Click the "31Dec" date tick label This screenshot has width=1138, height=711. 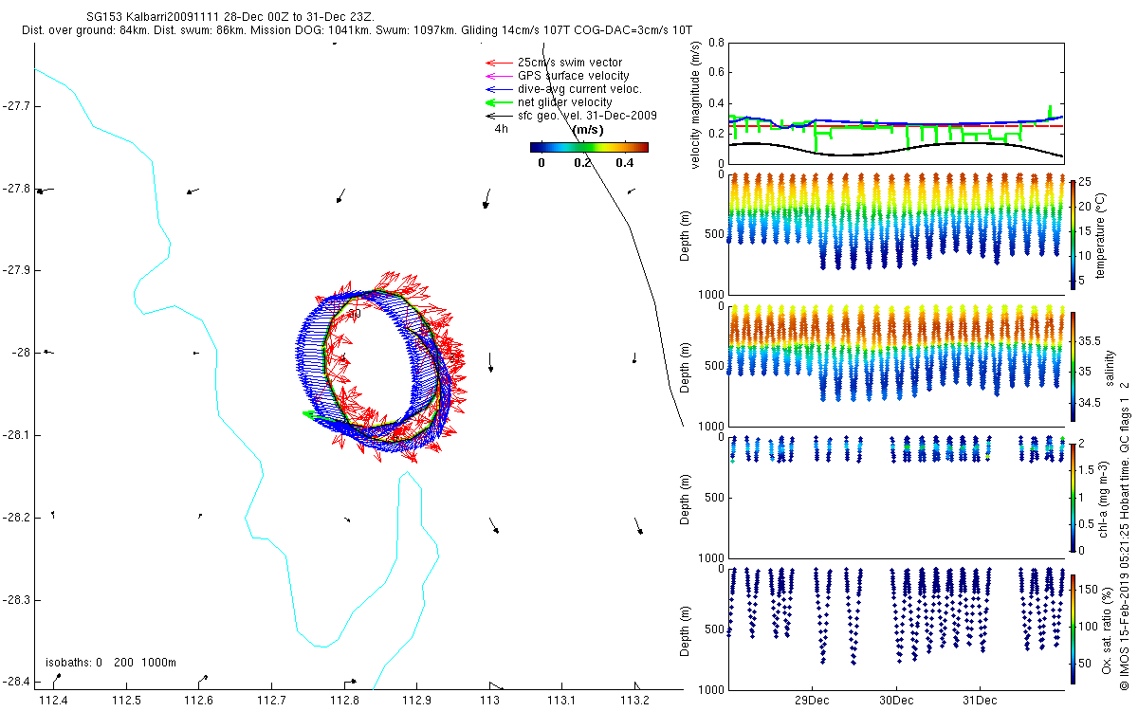tap(980, 701)
